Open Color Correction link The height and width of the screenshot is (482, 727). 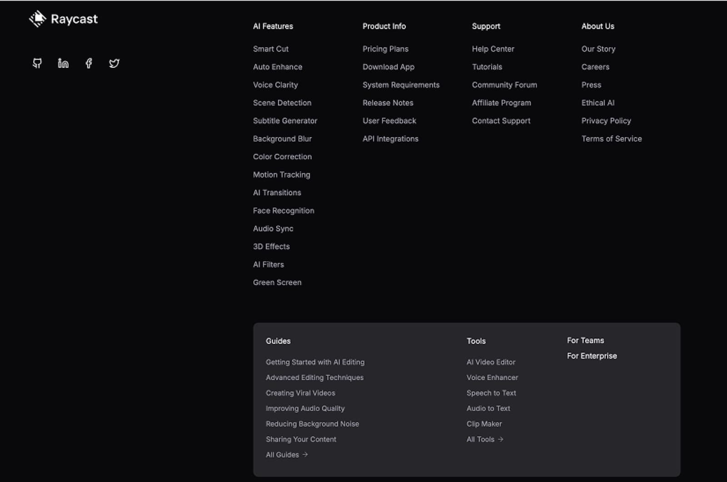click(282, 157)
